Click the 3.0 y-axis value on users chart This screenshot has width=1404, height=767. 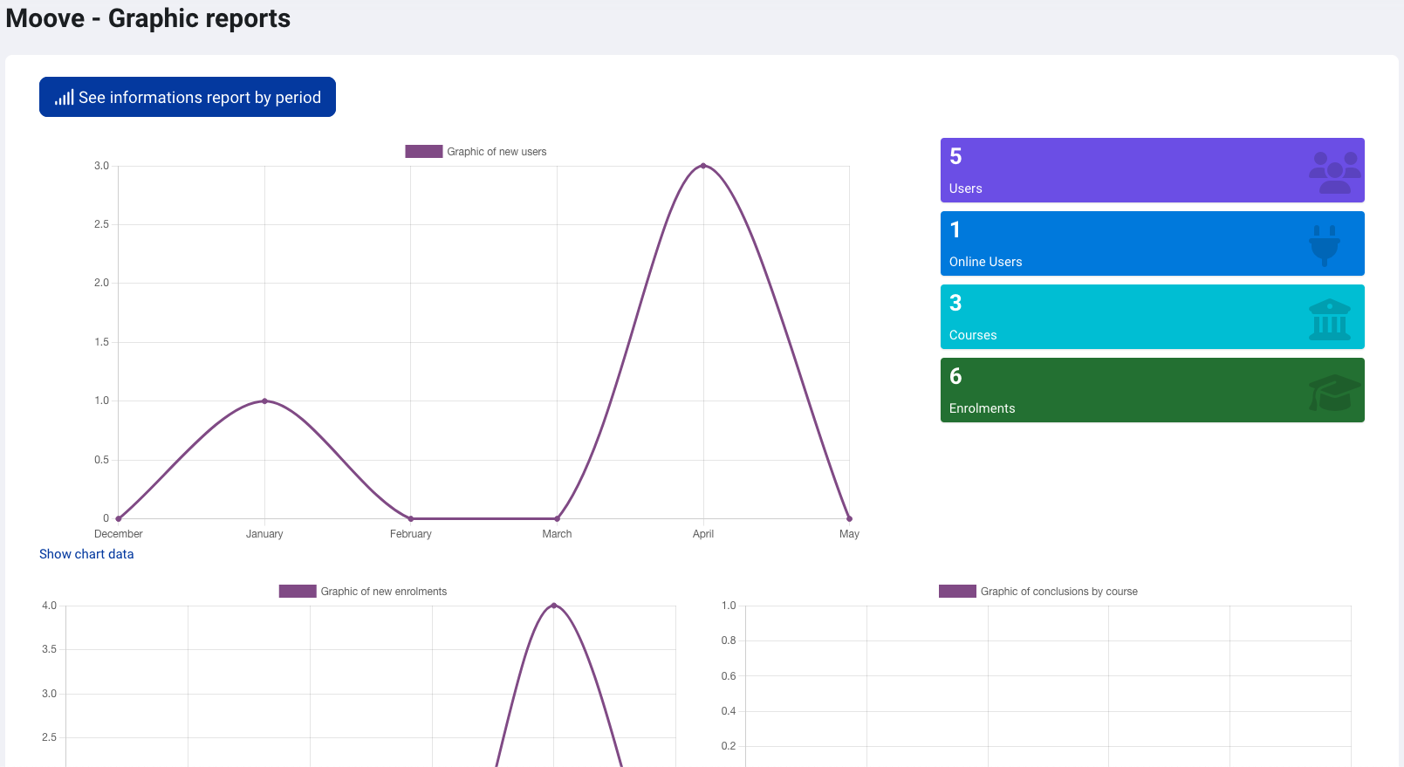102,166
